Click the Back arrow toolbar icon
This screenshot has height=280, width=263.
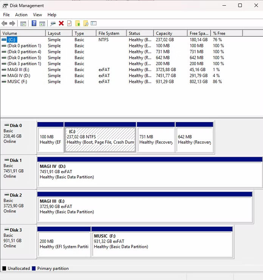[5, 23]
